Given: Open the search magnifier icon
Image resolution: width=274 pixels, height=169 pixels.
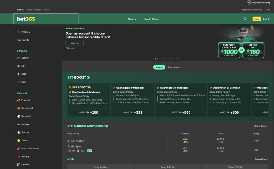Looking at the screenshot, I should (245, 19).
